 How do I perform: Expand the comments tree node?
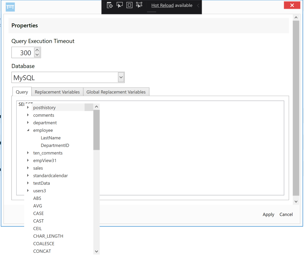(28, 115)
